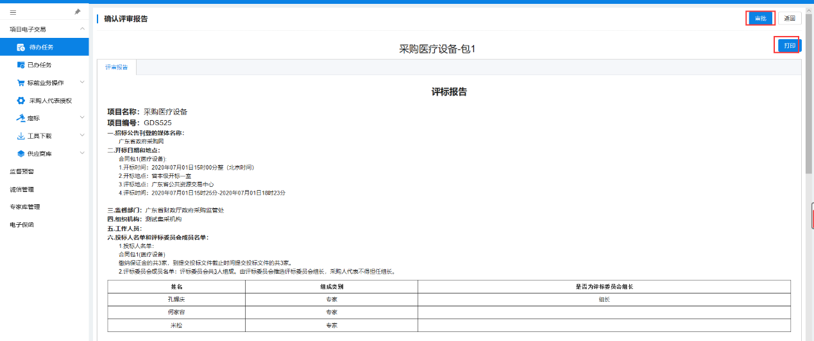Open the 监督预警 menu item
814x341 pixels.
(22, 171)
